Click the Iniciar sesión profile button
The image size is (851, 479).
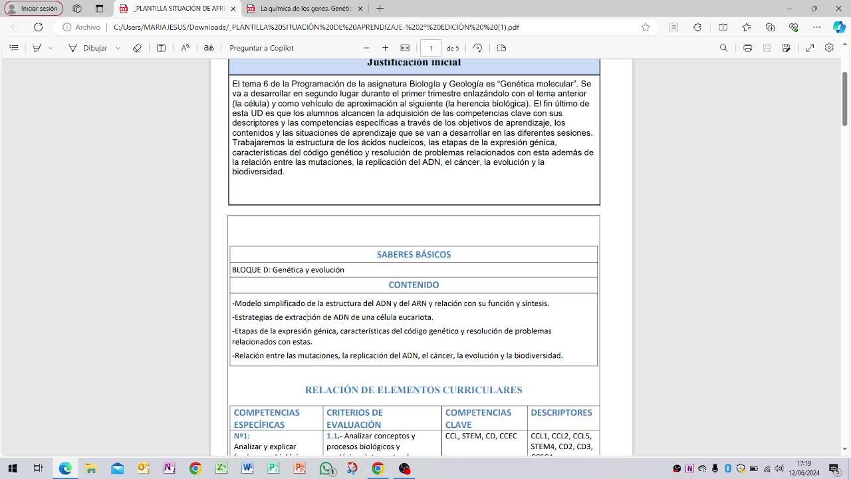point(34,9)
